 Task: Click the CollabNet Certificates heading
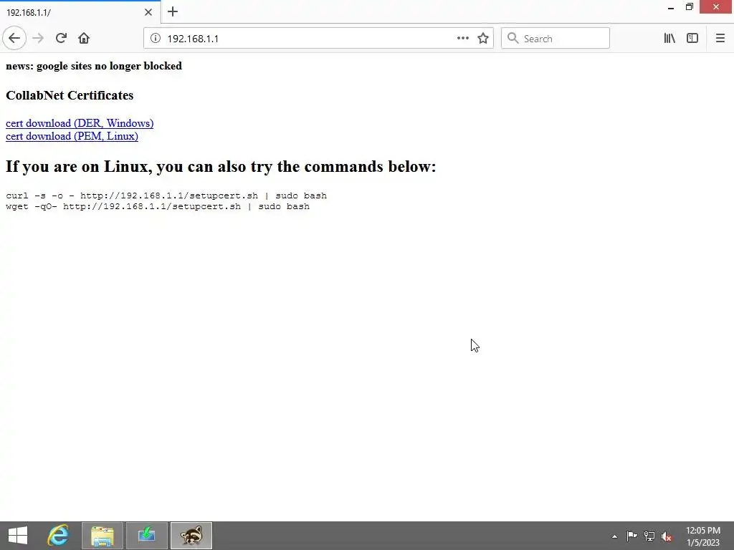[70, 95]
